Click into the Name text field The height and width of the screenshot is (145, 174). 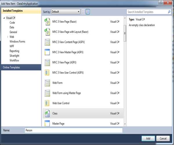(73, 130)
